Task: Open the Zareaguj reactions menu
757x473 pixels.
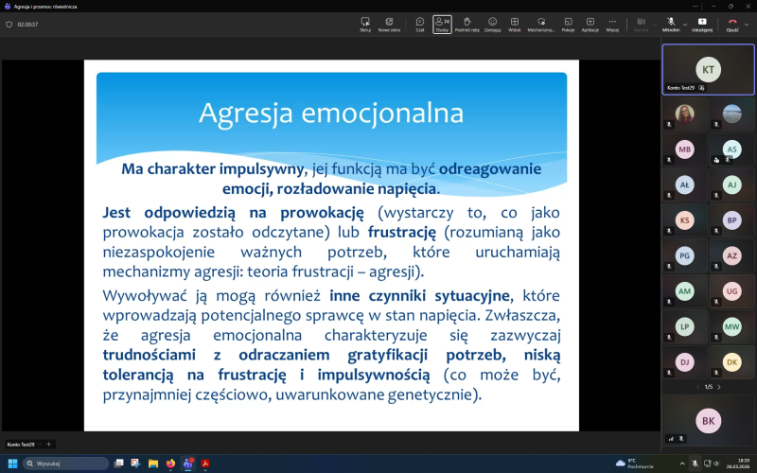Action: 492,24
